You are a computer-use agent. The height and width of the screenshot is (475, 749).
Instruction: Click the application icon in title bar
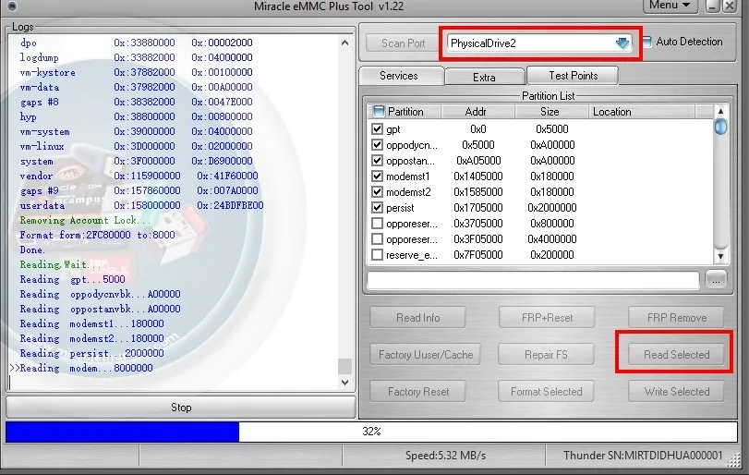coord(12,6)
